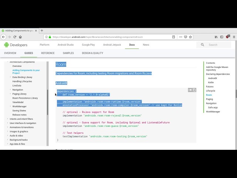The image size is (237, 178).
Task: Open the ViewModel sidebar link
Action: pos(18,102)
